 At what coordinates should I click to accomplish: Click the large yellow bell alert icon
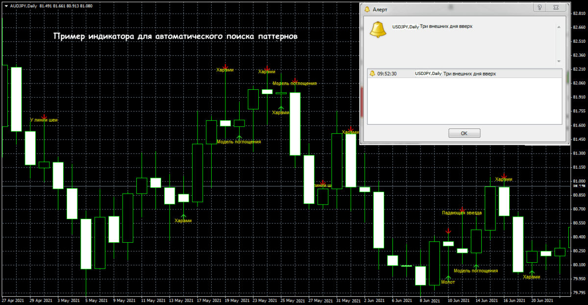click(378, 30)
